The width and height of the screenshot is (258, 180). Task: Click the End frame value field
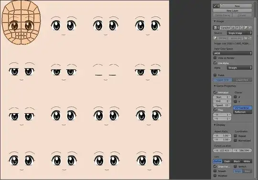coord(222,101)
